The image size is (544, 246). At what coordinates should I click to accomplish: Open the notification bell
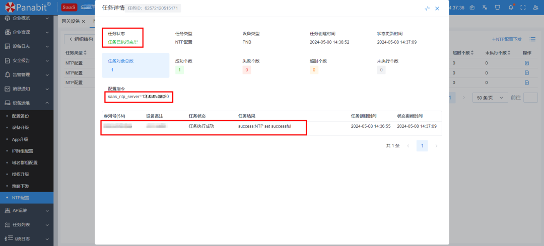[511, 7]
